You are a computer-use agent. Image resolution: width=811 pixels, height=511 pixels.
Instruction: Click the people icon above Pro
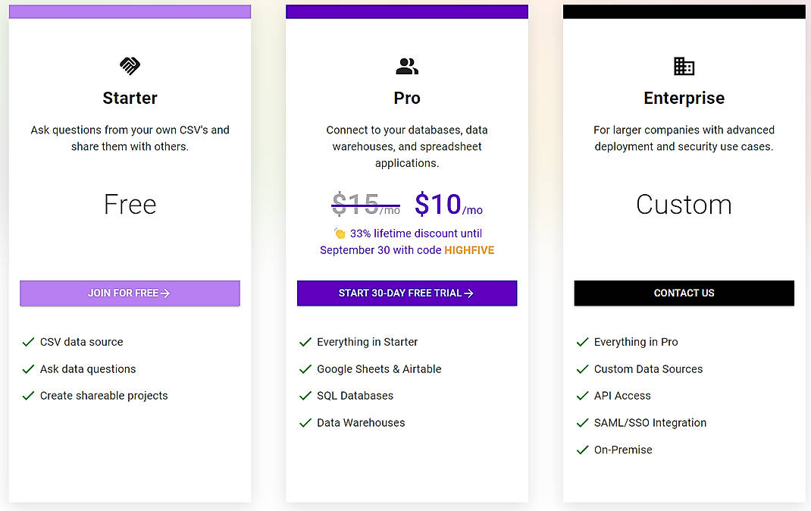tap(406, 66)
